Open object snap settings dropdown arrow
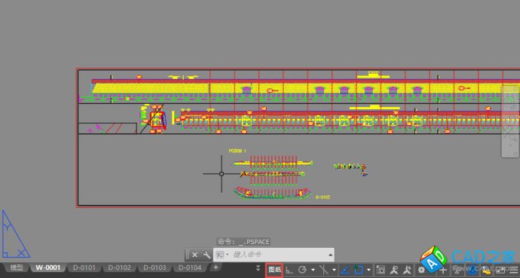The height and width of the screenshot is (278, 520). 369,270
